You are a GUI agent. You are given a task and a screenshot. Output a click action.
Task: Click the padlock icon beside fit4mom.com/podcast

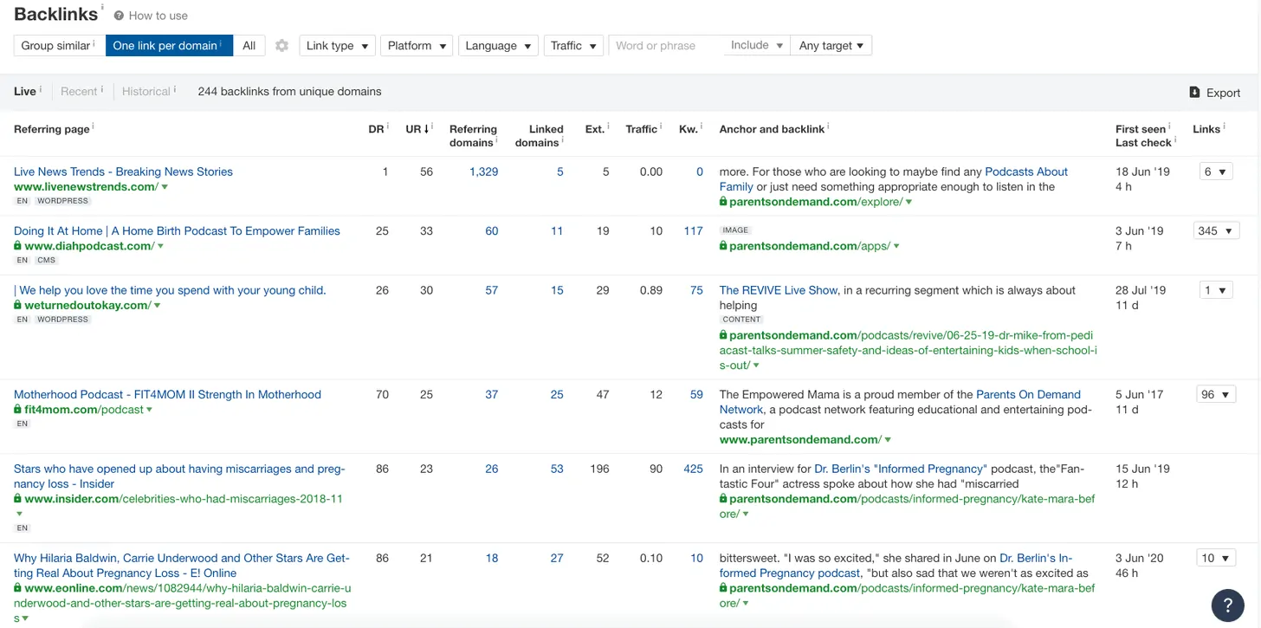click(18, 410)
